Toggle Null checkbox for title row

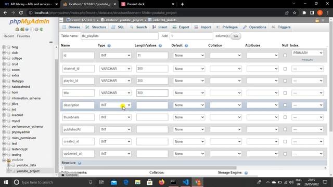tap(285, 93)
